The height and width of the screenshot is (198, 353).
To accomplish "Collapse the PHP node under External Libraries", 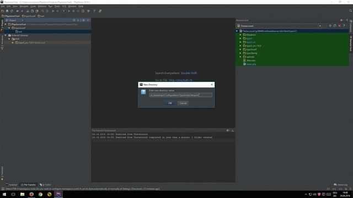I will (x=9, y=39).
